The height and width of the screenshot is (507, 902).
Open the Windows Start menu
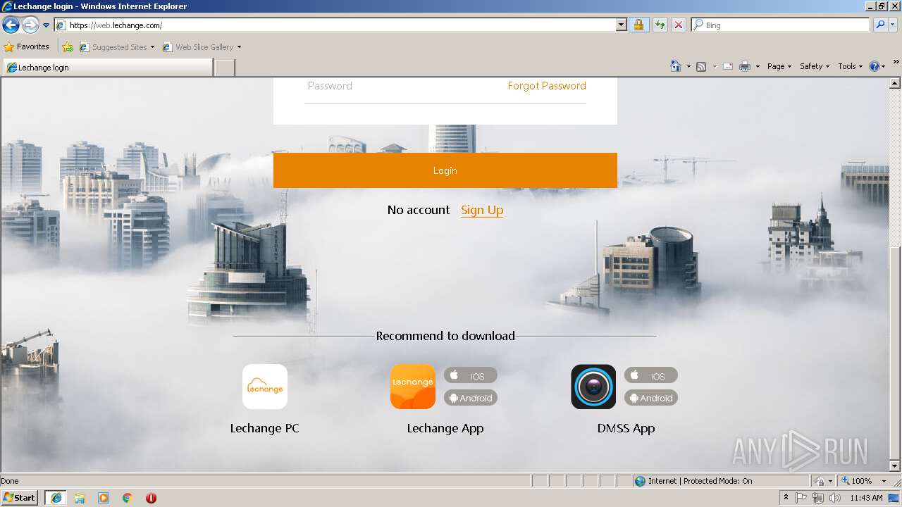pyautogui.click(x=20, y=498)
